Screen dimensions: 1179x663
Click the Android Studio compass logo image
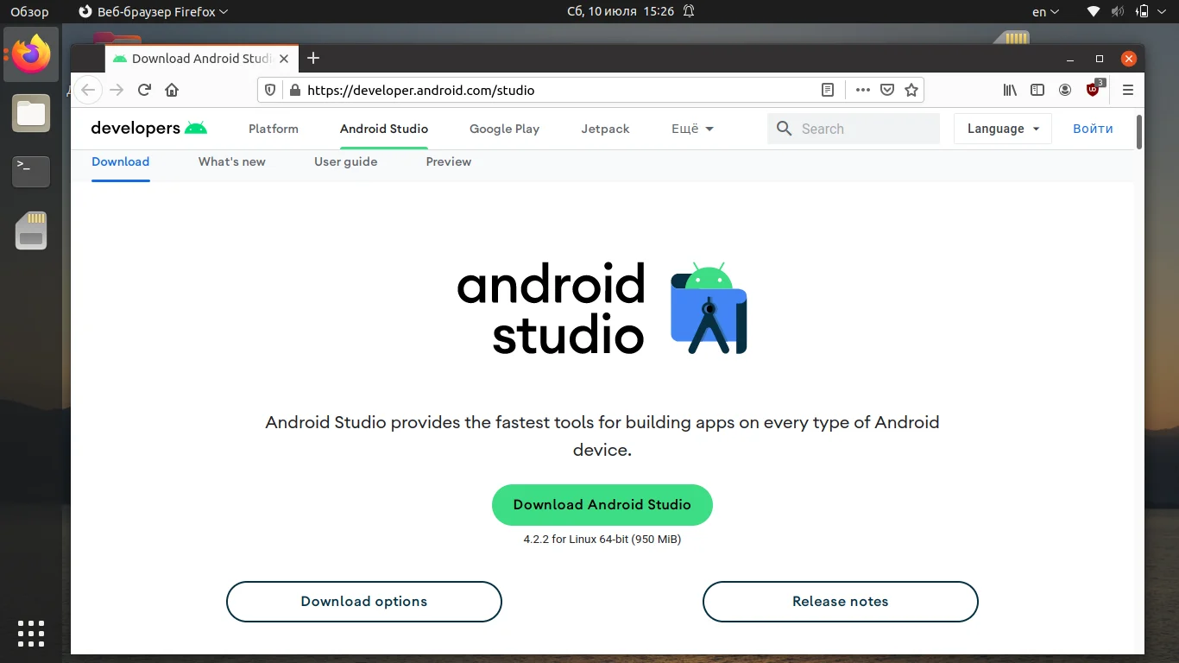pyautogui.click(x=709, y=308)
